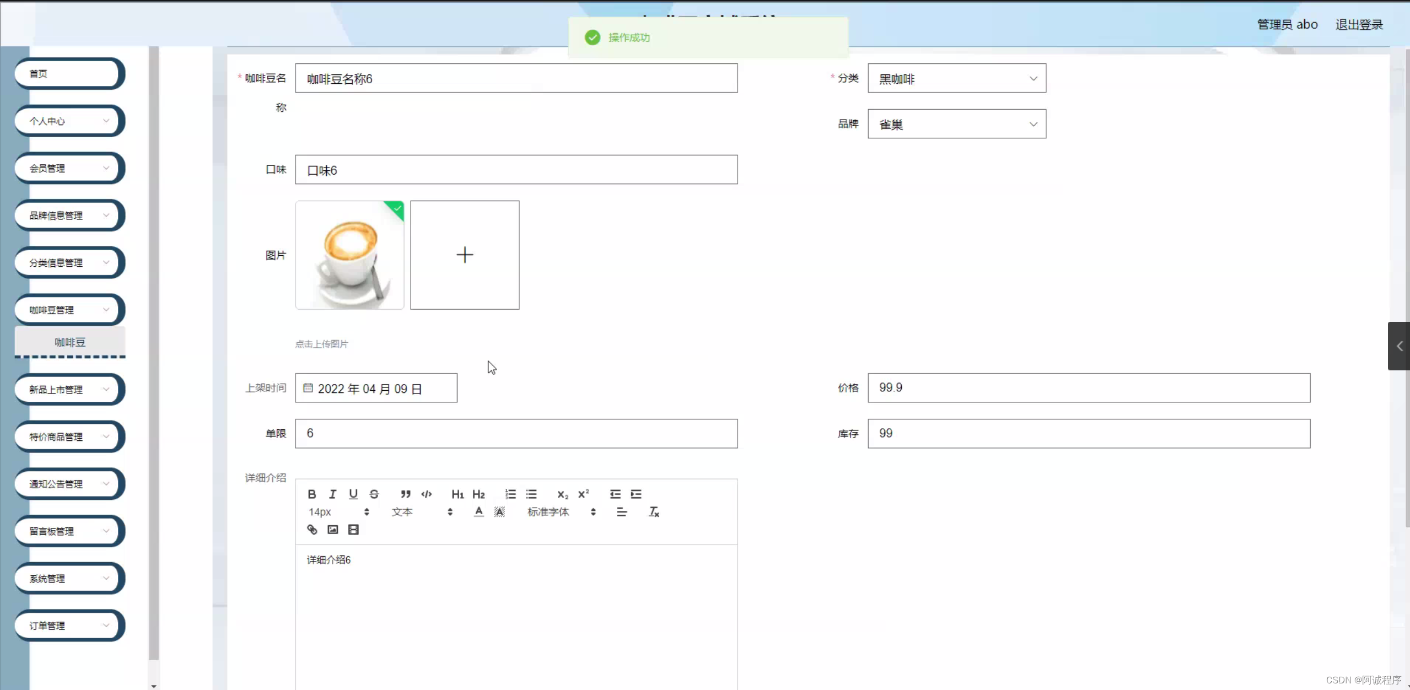
Task: Insert a hyperlink in the editor
Action: [x=312, y=530]
